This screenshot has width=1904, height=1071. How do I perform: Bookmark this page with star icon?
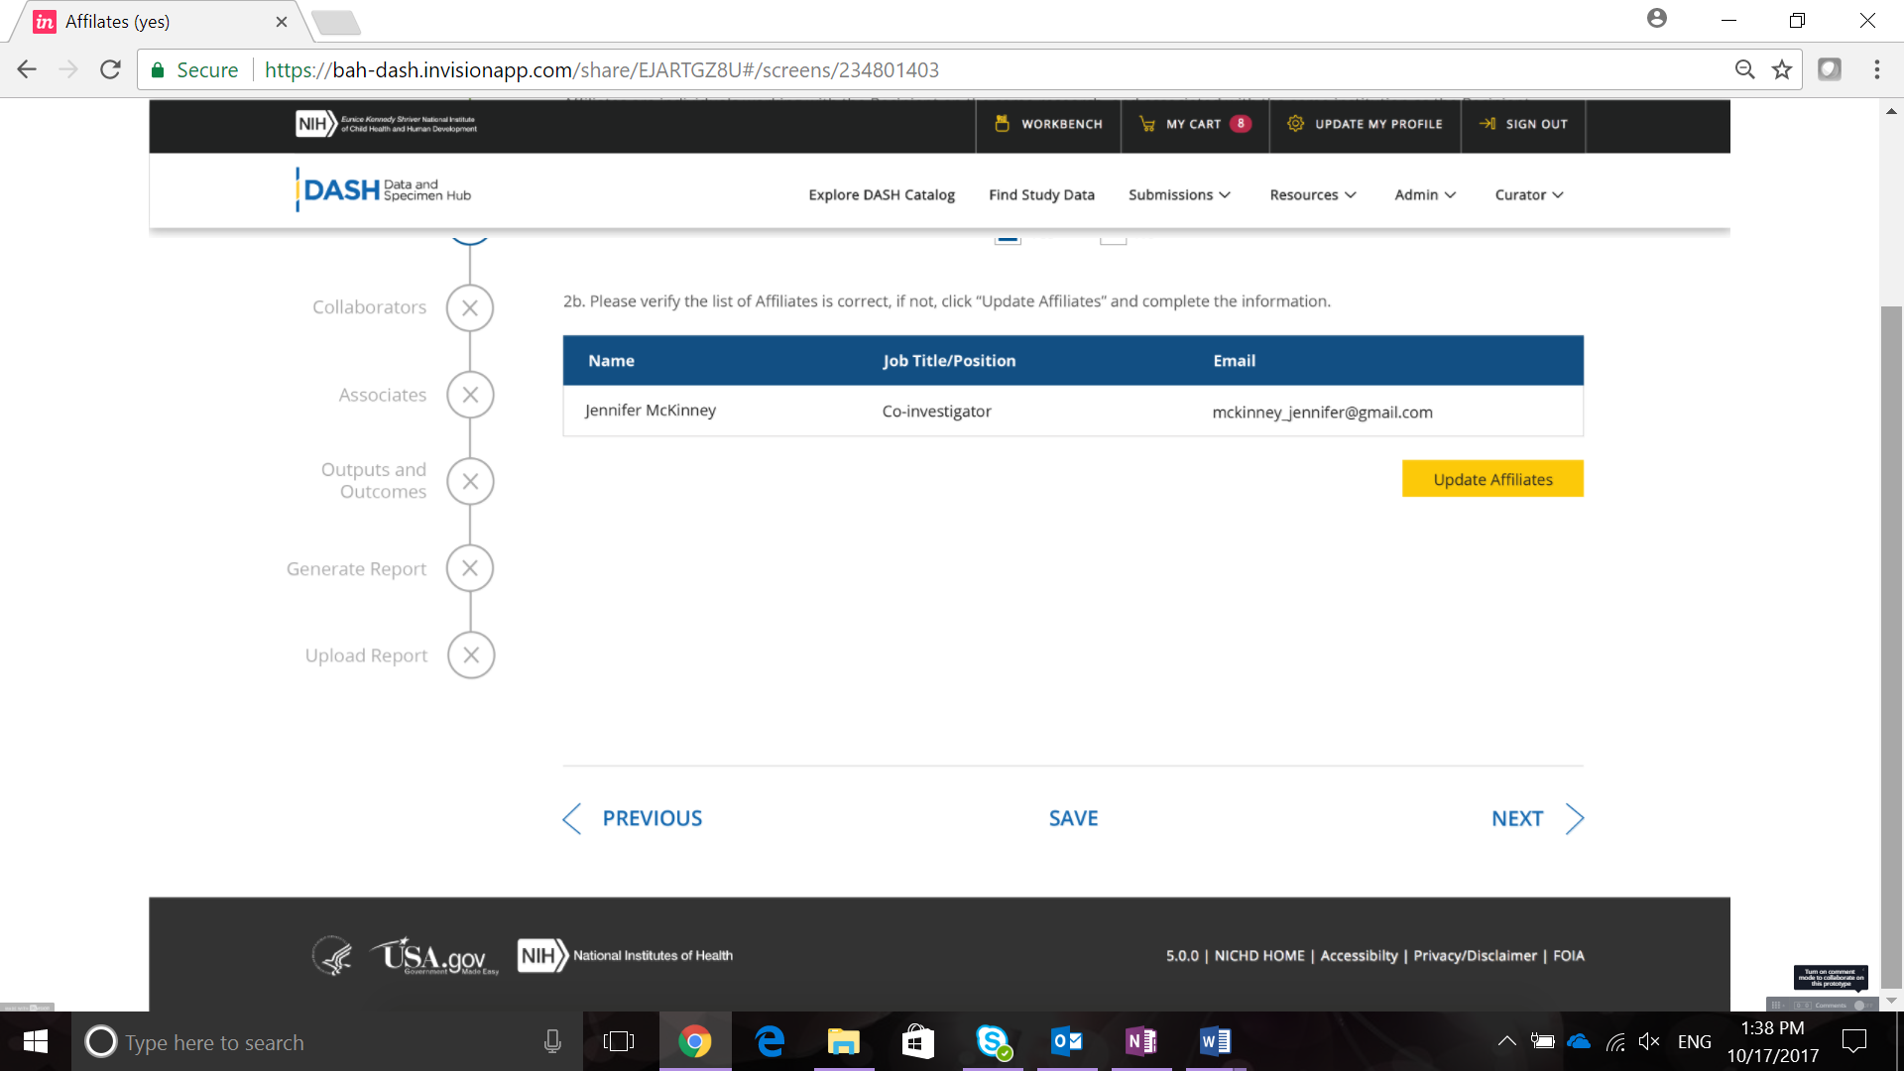click(1782, 69)
